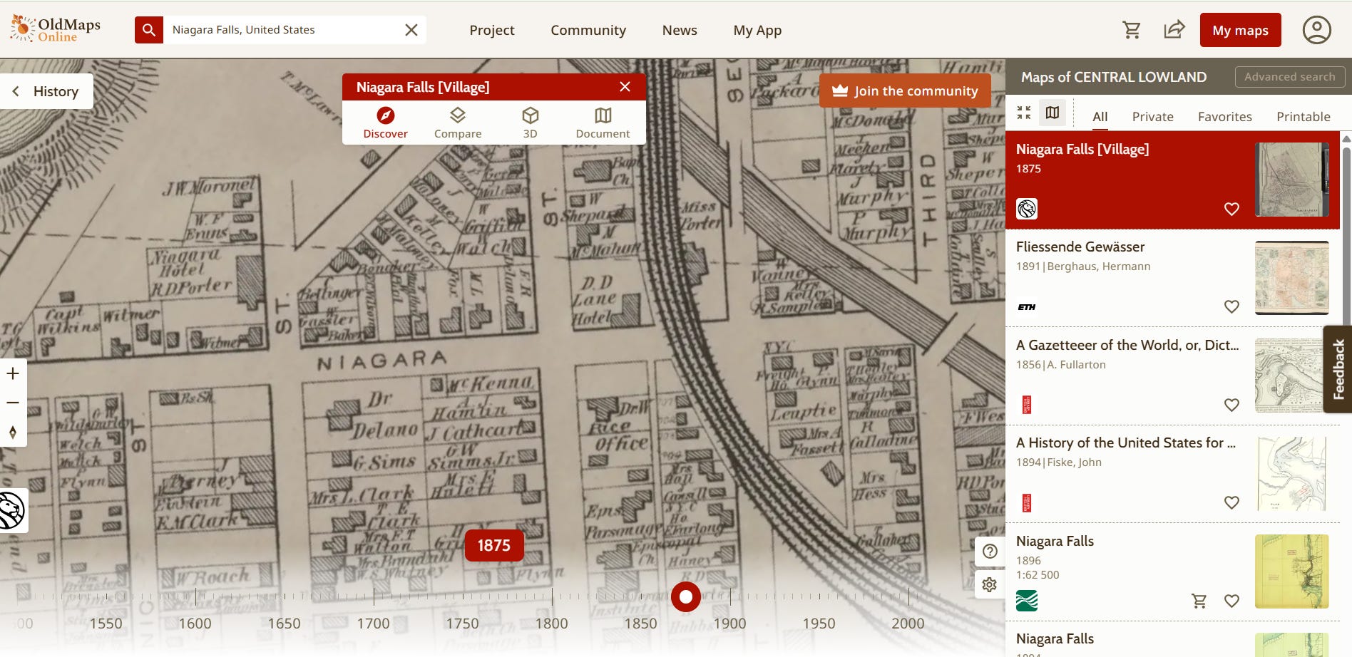Open the Document view of map
The image size is (1352, 657).
[603, 123]
